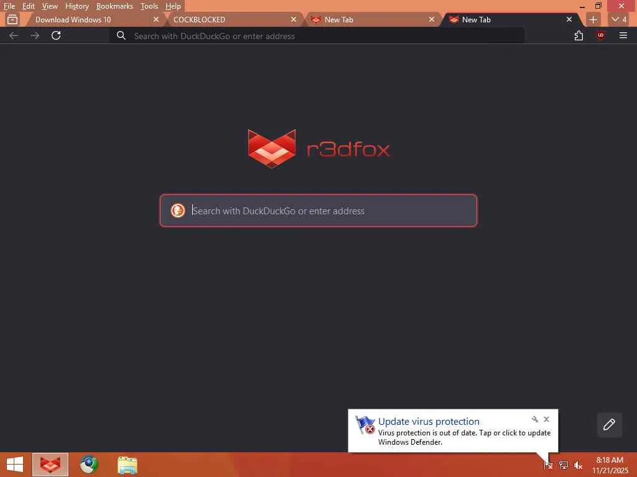Open the taskbar clock showing 8:18 AM
Screen dimensions: 637x477
click(x=610, y=465)
